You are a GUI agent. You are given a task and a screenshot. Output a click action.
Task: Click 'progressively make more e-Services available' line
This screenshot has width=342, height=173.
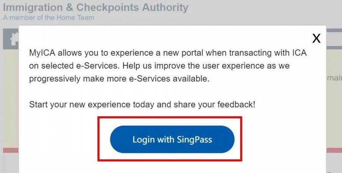point(120,79)
